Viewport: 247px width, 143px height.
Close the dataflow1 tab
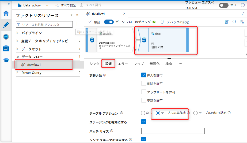click(124, 14)
